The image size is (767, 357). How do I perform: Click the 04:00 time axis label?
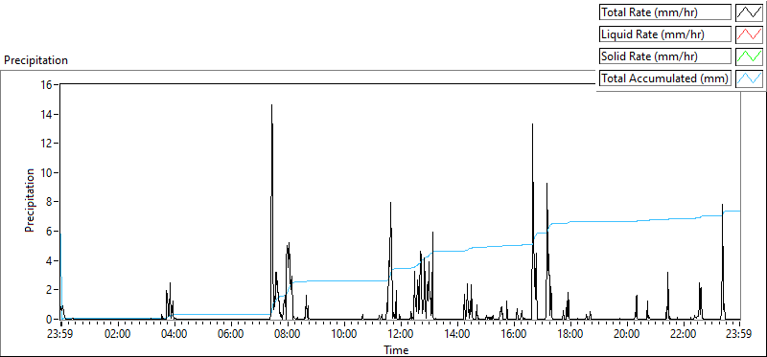click(x=174, y=335)
